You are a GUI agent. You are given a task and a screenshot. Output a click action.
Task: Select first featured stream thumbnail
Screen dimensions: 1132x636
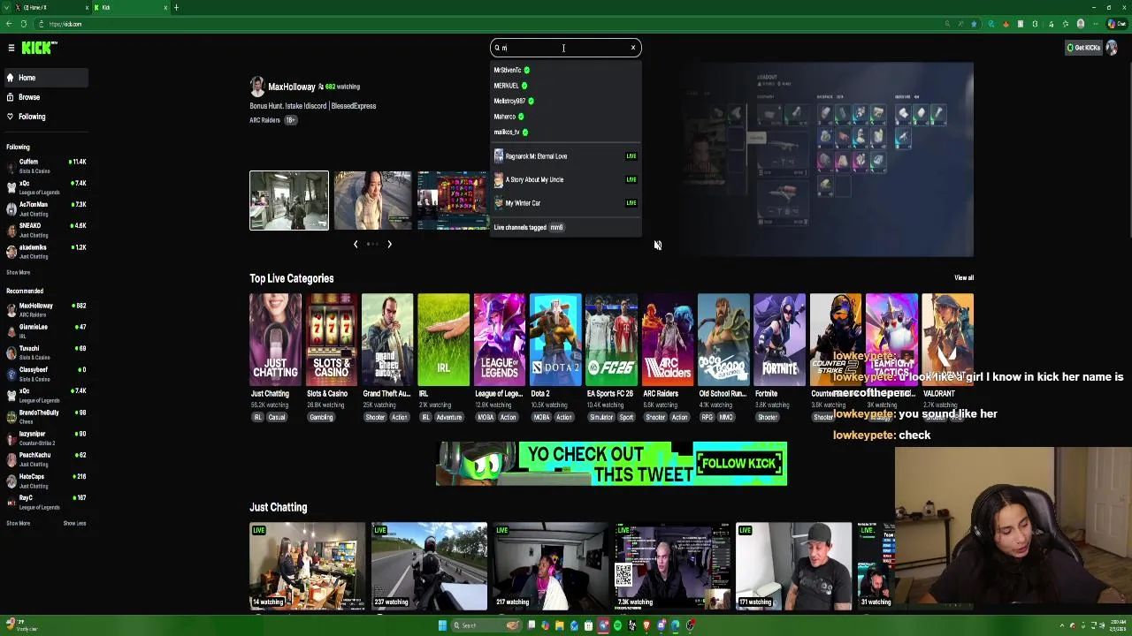(288, 201)
